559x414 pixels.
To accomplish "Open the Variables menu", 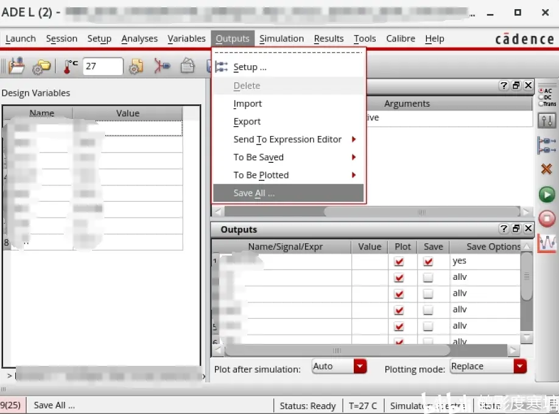I will click(x=186, y=38).
